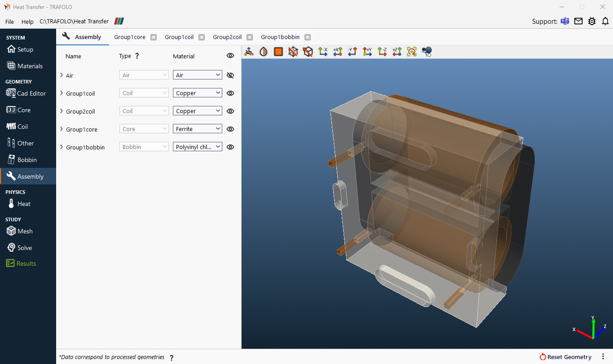Click the orange solid square icon
Screen dimensions: 613x364
point(278,52)
